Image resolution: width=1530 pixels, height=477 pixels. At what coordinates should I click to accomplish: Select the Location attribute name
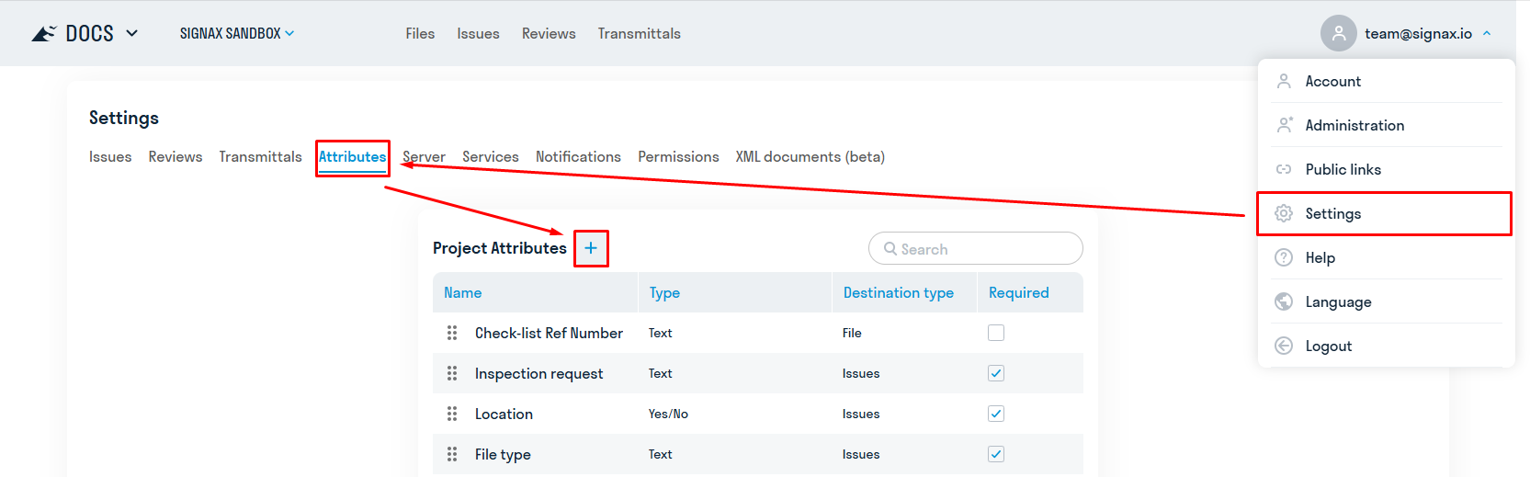click(504, 414)
